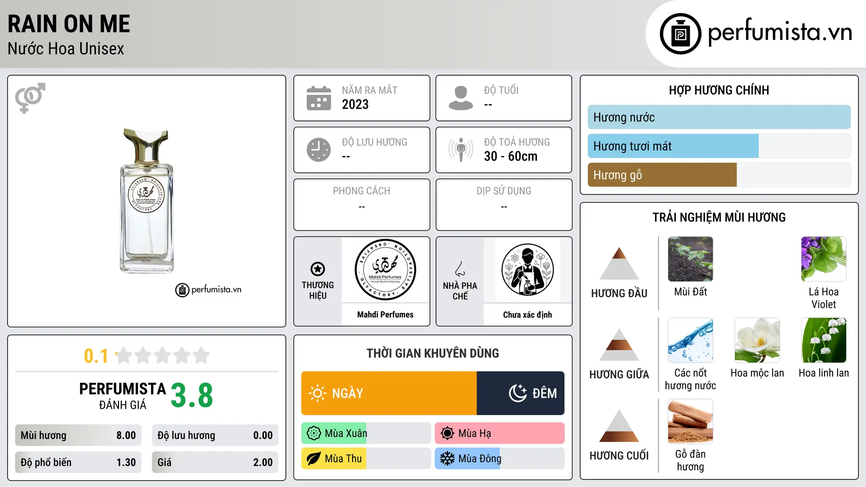Click the perfumer illustration icon
Image resolution: width=866 pixels, height=487 pixels.
point(527,270)
